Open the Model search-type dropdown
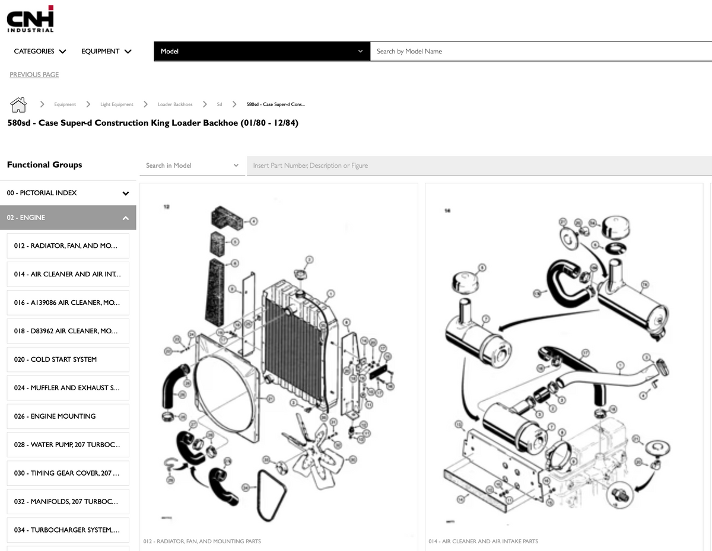 coord(262,51)
